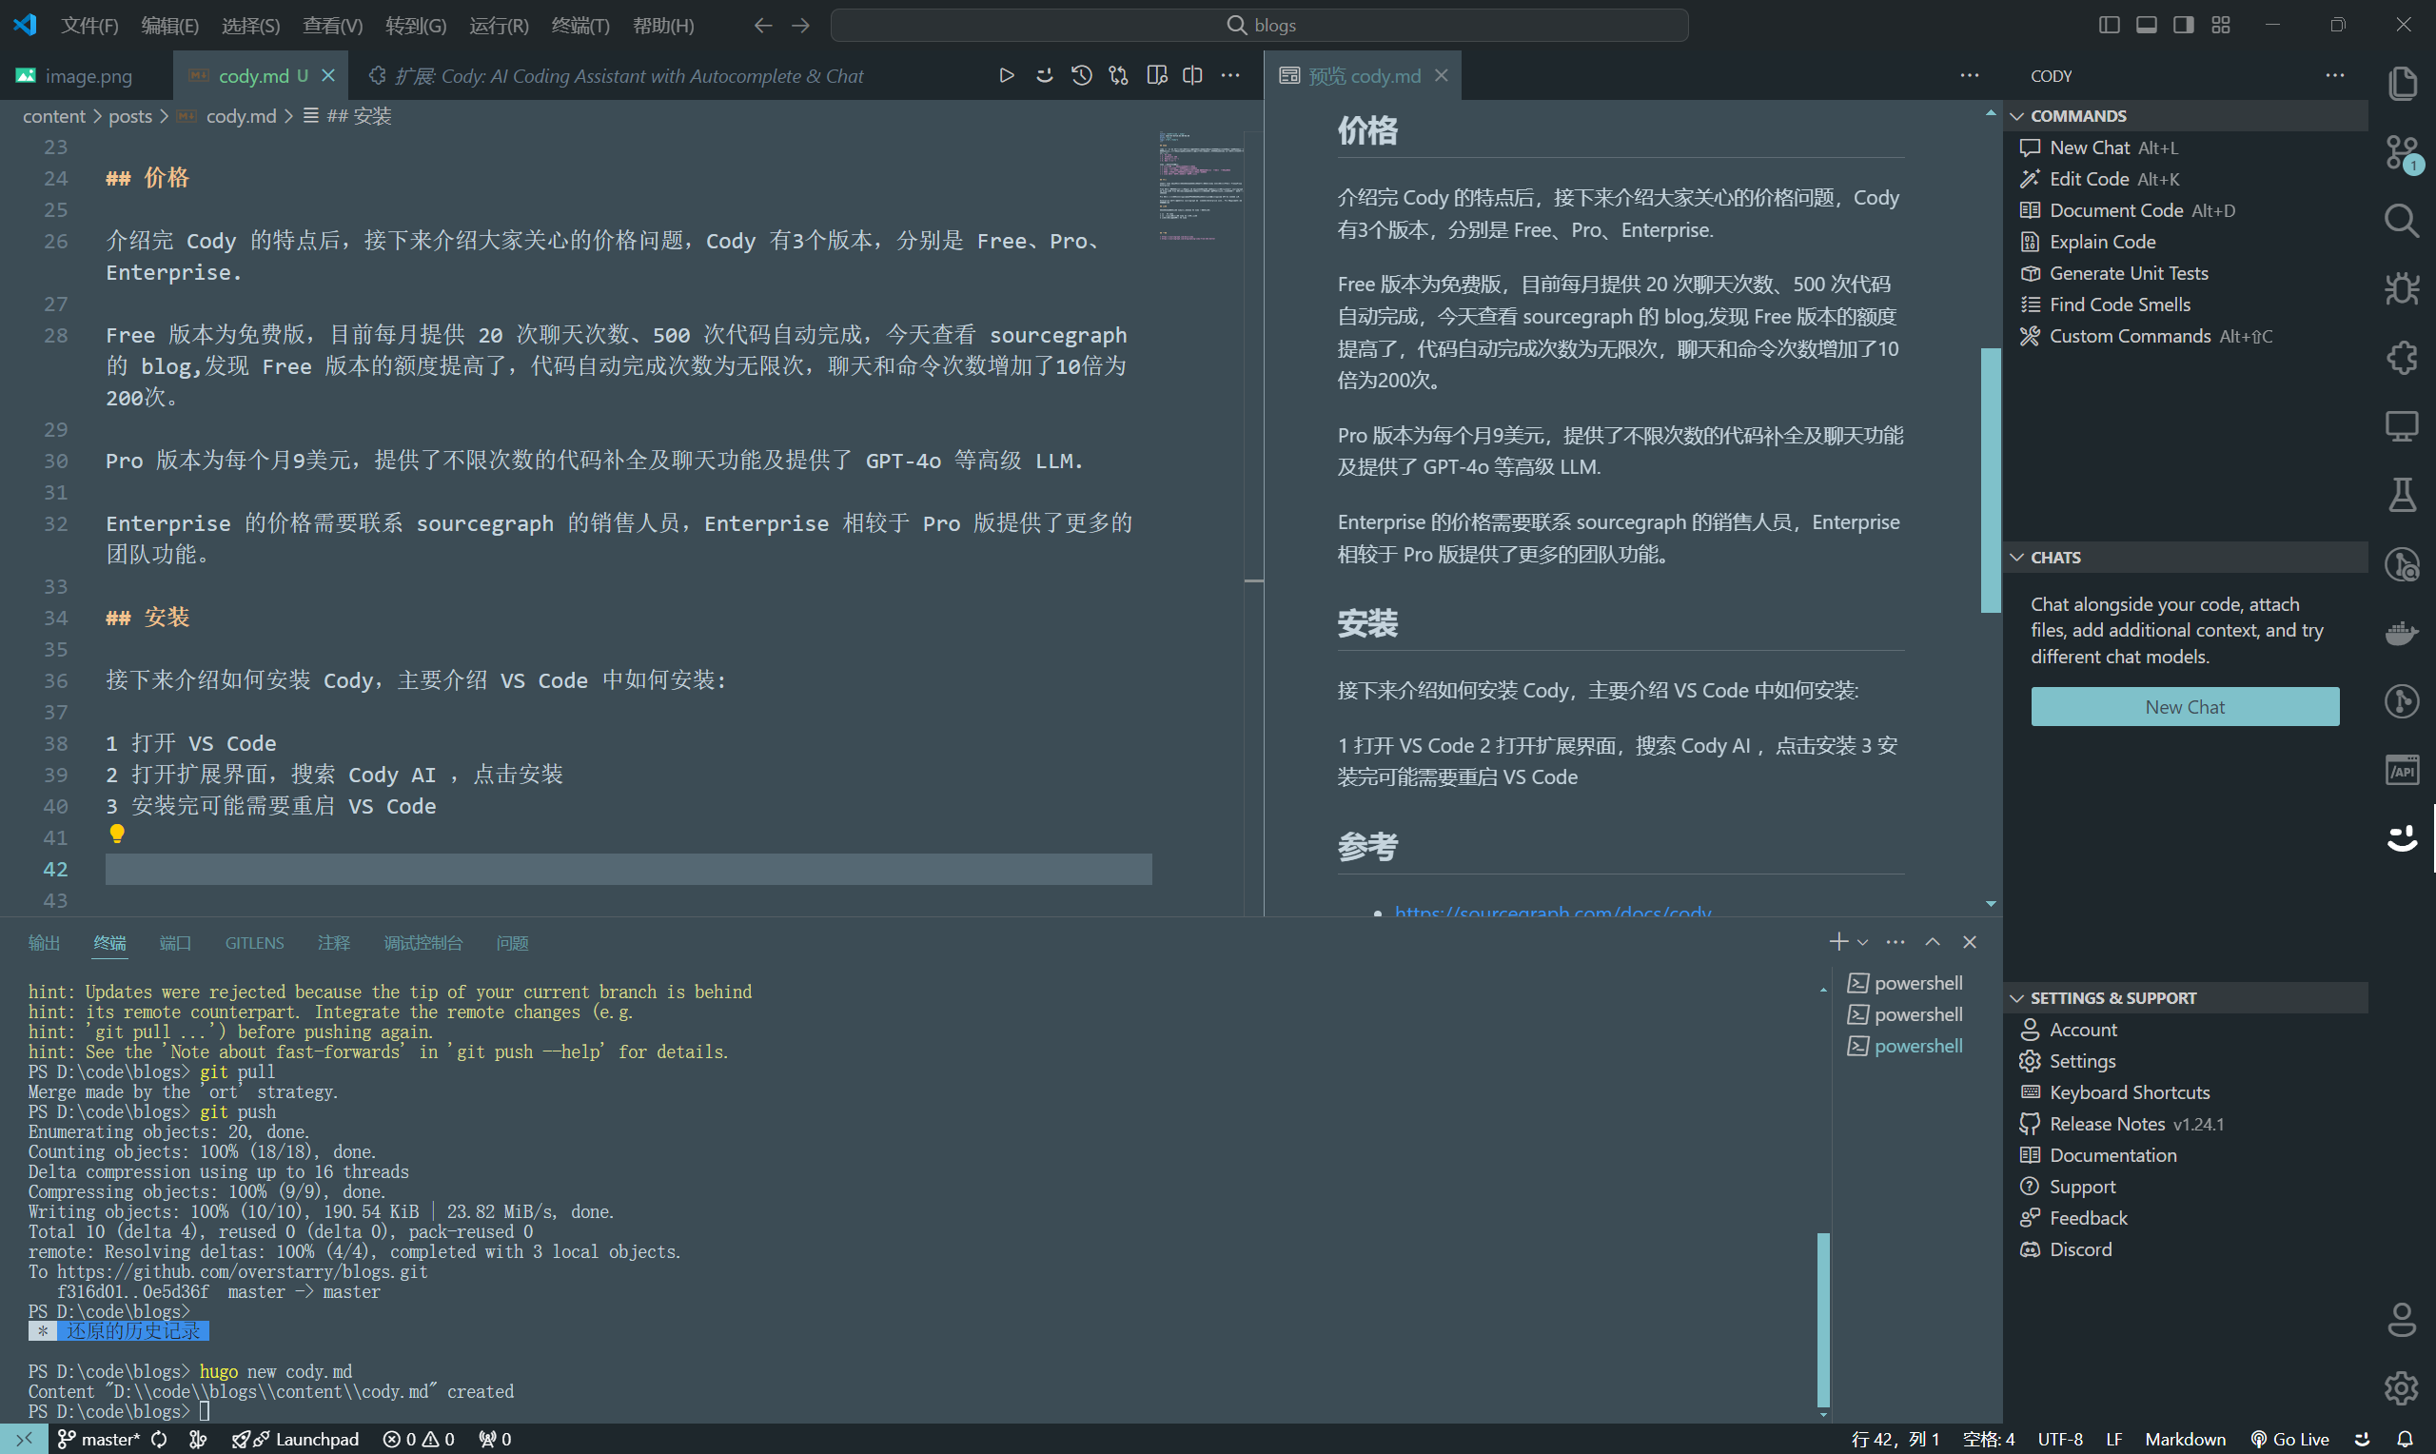This screenshot has height=1454, width=2436.
Task: Click the New Chat button in Cody
Action: coord(2183,705)
